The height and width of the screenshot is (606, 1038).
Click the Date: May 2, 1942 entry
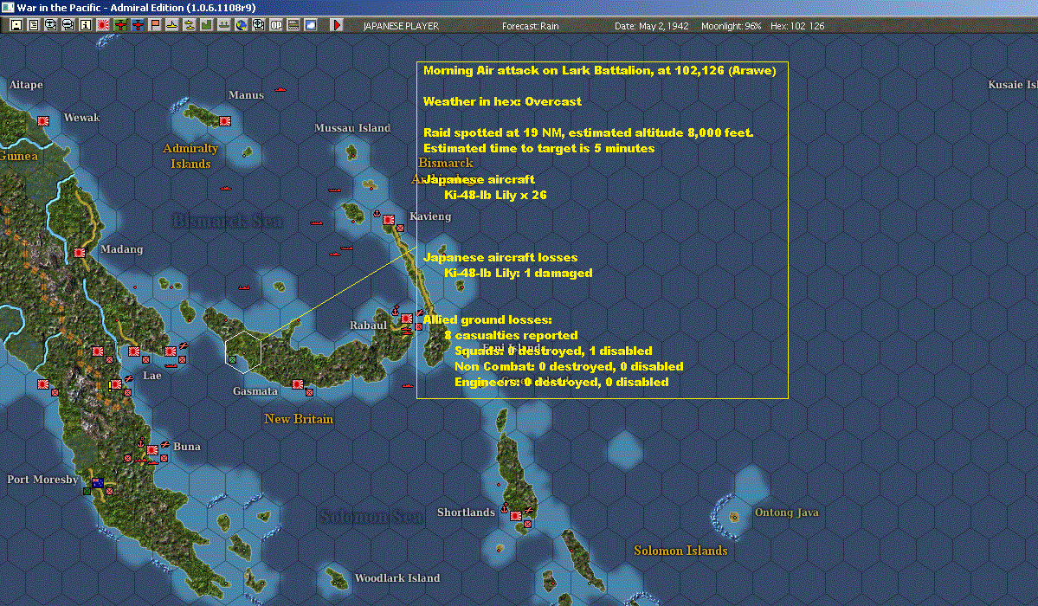651,26
